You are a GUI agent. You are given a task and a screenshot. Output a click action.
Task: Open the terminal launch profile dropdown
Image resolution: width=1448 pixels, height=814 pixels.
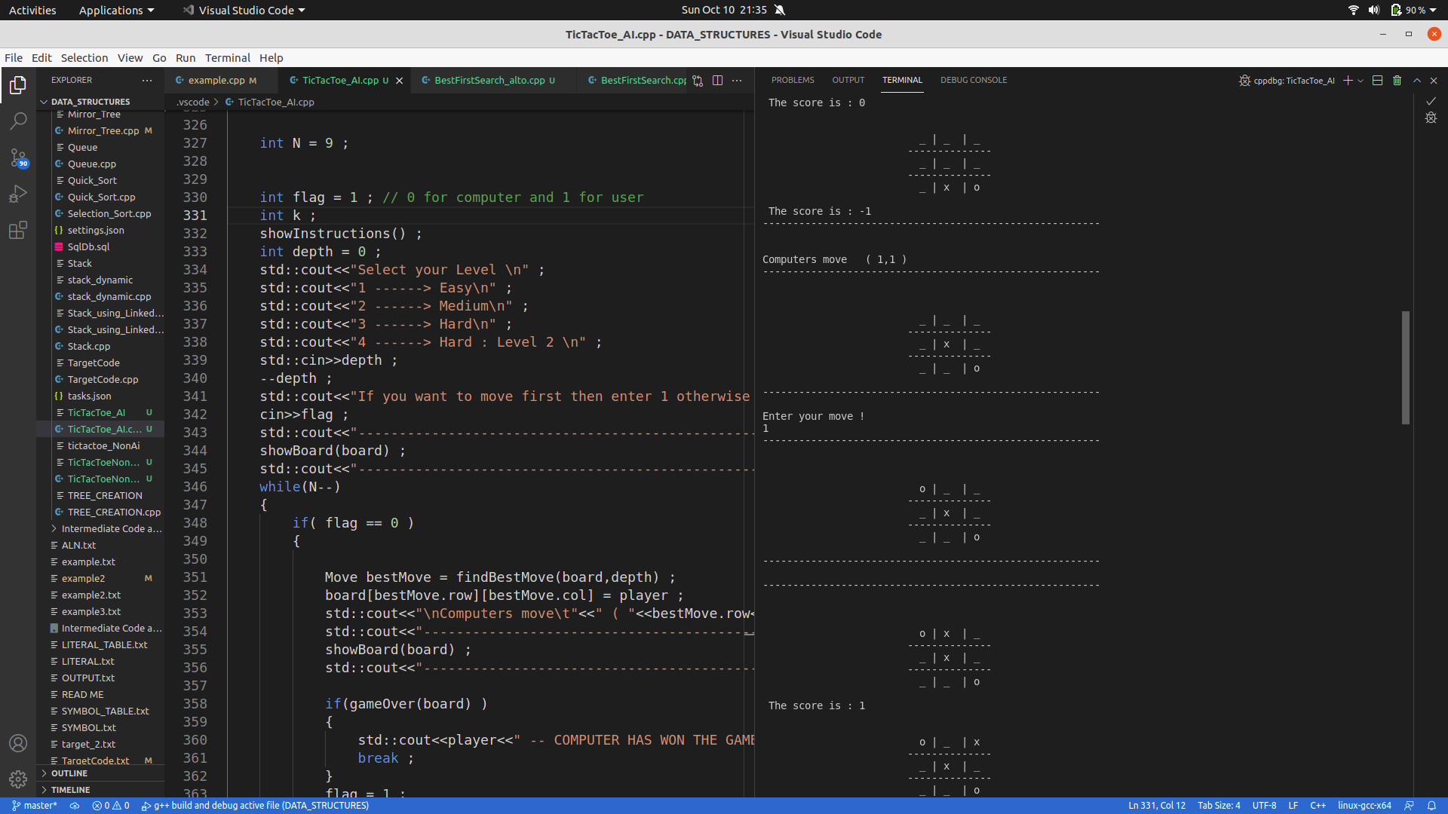(x=1361, y=80)
